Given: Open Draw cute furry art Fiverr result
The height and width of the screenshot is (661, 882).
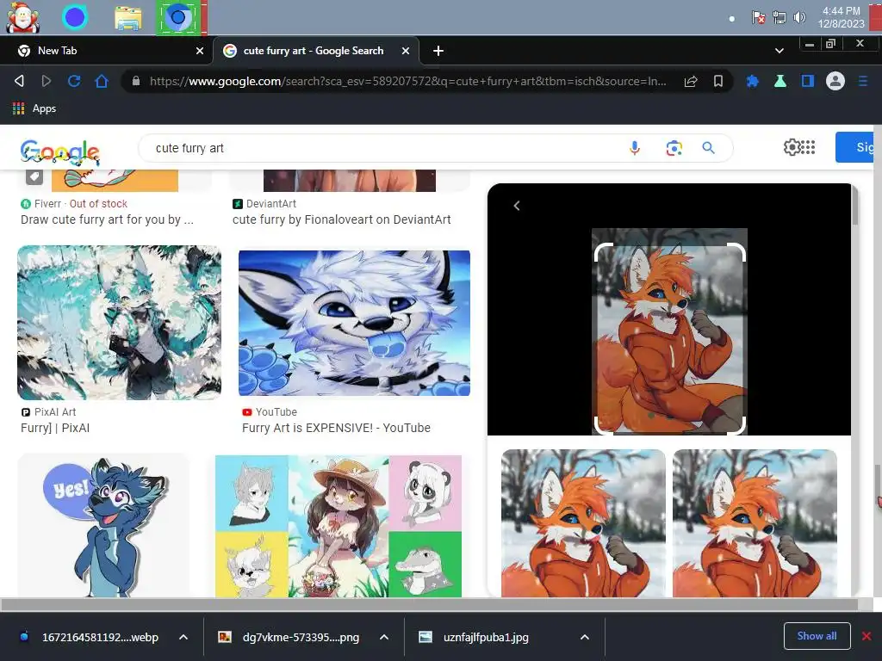Looking at the screenshot, I should pyautogui.click(x=107, y=219).
